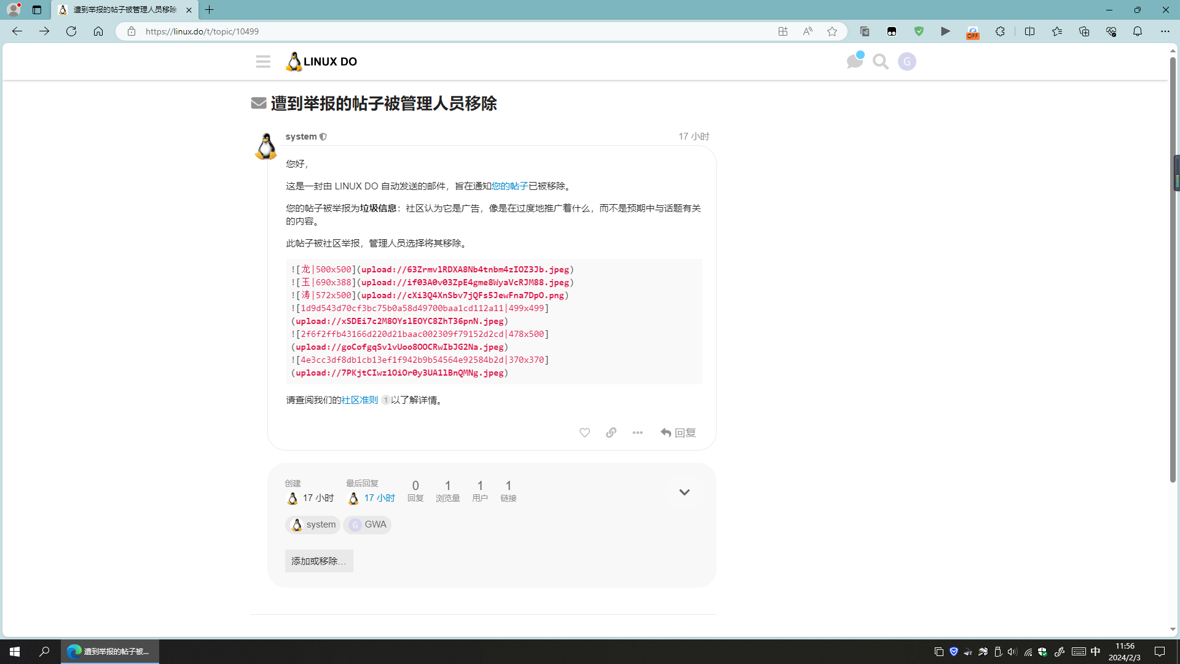Open the browser extensions puzzle icon
The image size is (1180, 664).
(x=1000, y=31)
